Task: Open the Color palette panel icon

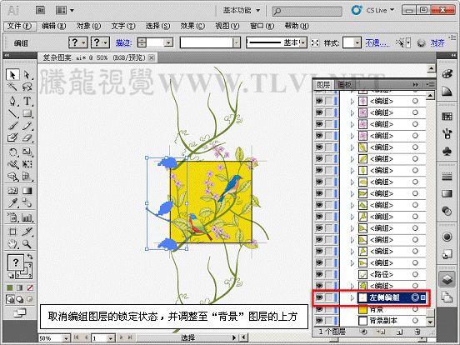Action: coord(447,73)
